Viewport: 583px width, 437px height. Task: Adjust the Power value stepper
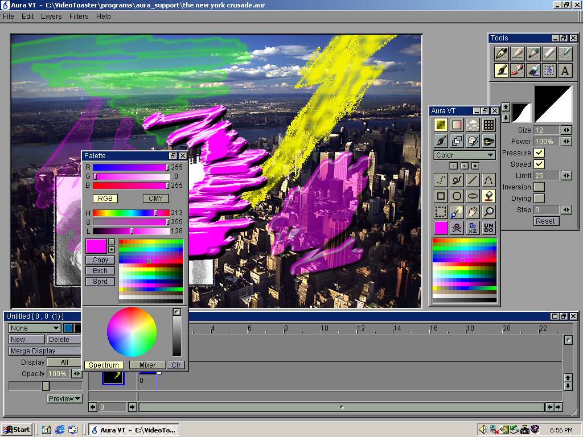pyautogui.click(x=566, y=142)
